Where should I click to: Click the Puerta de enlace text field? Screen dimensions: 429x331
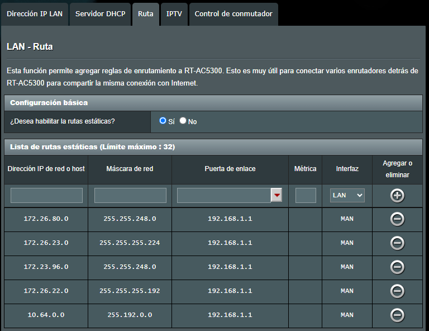(x=223, y=195)
